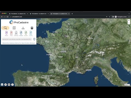Click the password key icon in address bar

pos(107,17)
